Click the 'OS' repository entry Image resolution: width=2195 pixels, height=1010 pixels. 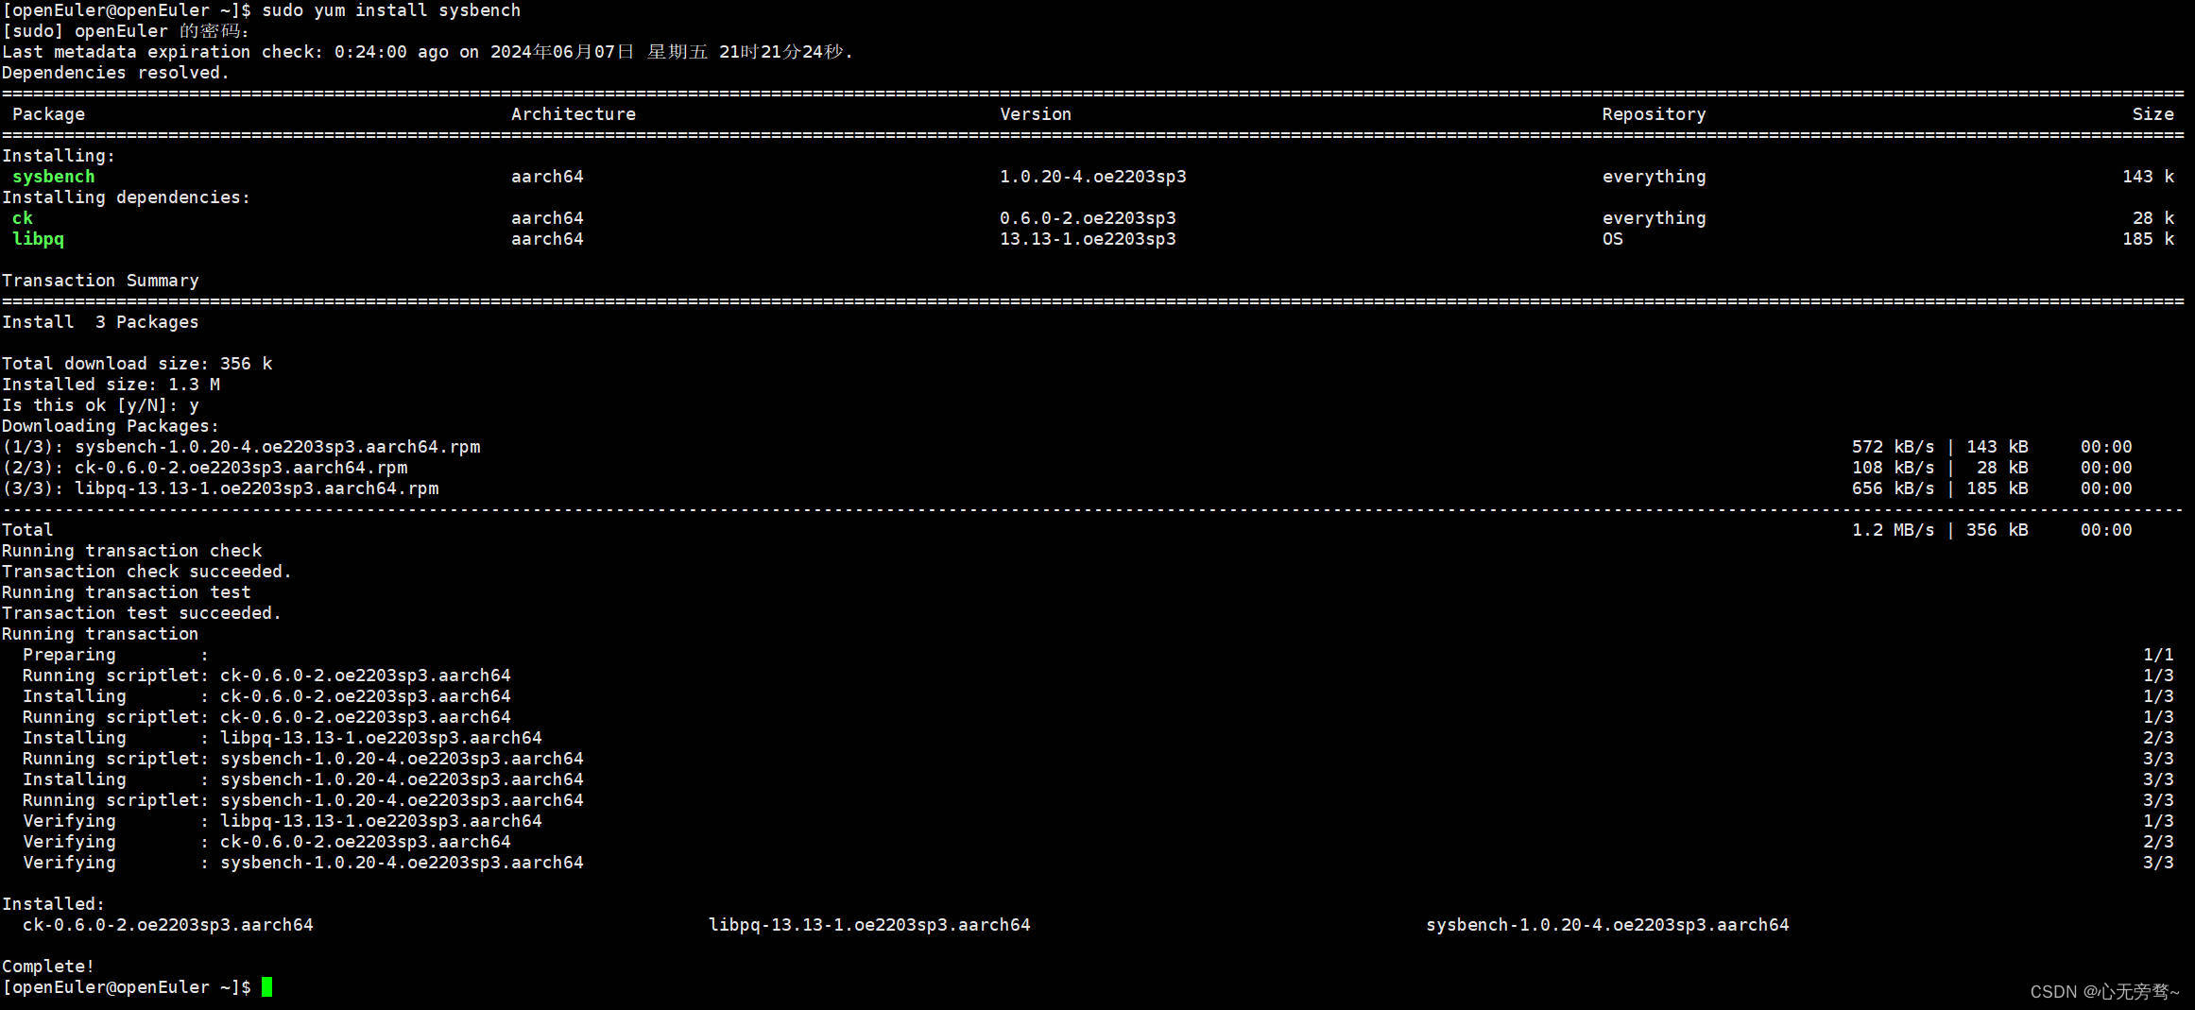pyautogui.click(x=1612, y=239)
